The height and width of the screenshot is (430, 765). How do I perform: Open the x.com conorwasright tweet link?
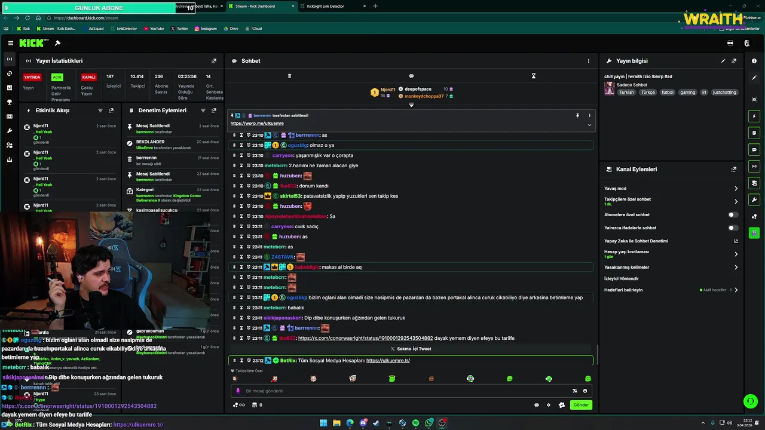point(365,338)
